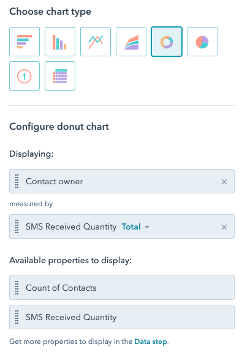242x355 pixels.
Task: Choose the area chart type
Action: click(131, 42)
